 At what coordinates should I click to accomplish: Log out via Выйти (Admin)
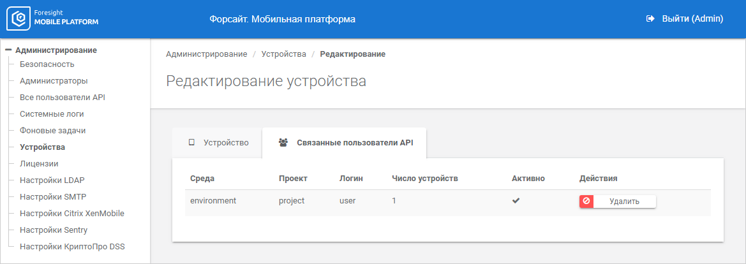click(x=692, y=19)
